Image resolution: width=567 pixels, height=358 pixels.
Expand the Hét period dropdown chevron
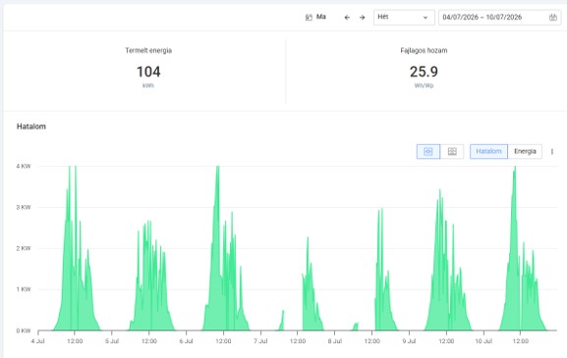pos(425,18)
